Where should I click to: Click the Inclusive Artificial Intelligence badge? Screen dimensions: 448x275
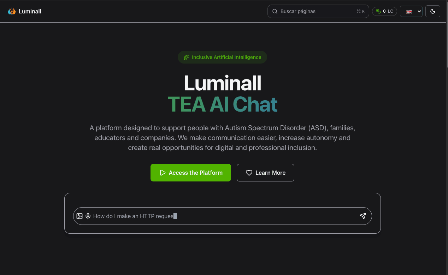coord(222,57)
